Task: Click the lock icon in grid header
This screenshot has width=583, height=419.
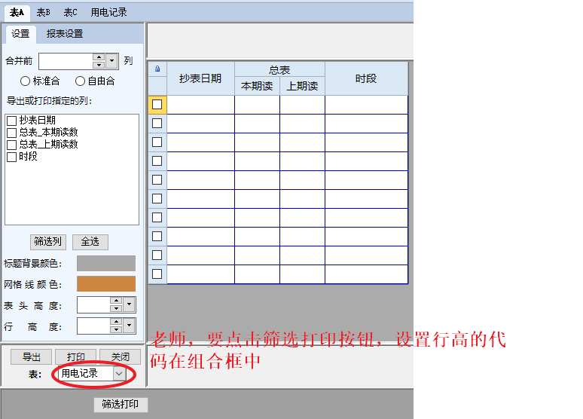Action: (x=157, y=69)
